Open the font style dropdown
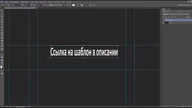Viewport: 192px width, 108px height. (x=31, y=5)
